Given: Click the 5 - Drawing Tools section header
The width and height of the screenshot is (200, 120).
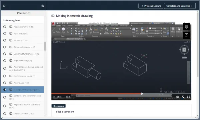Looking at the screenshot, I should [x=12, y=21].
